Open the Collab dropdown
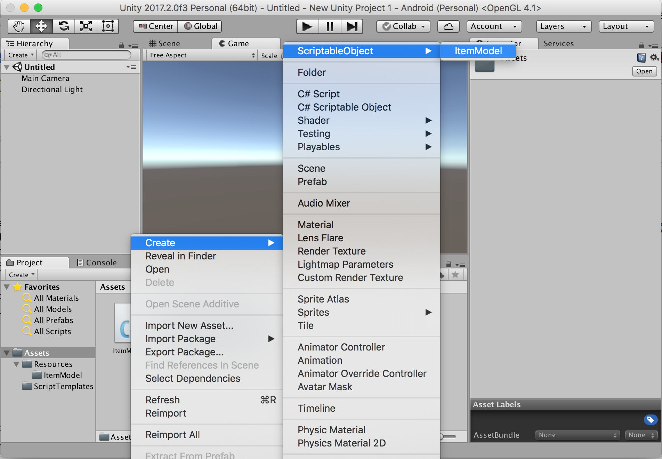The width and height of the screenshot is (662, 459). coord(403,26)
